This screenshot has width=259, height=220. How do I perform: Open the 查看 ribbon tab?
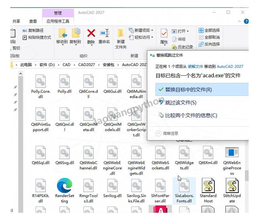coord(33,21)
